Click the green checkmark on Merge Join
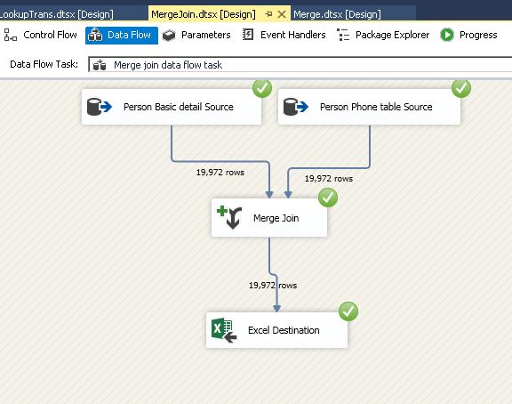 pos(328,198)
